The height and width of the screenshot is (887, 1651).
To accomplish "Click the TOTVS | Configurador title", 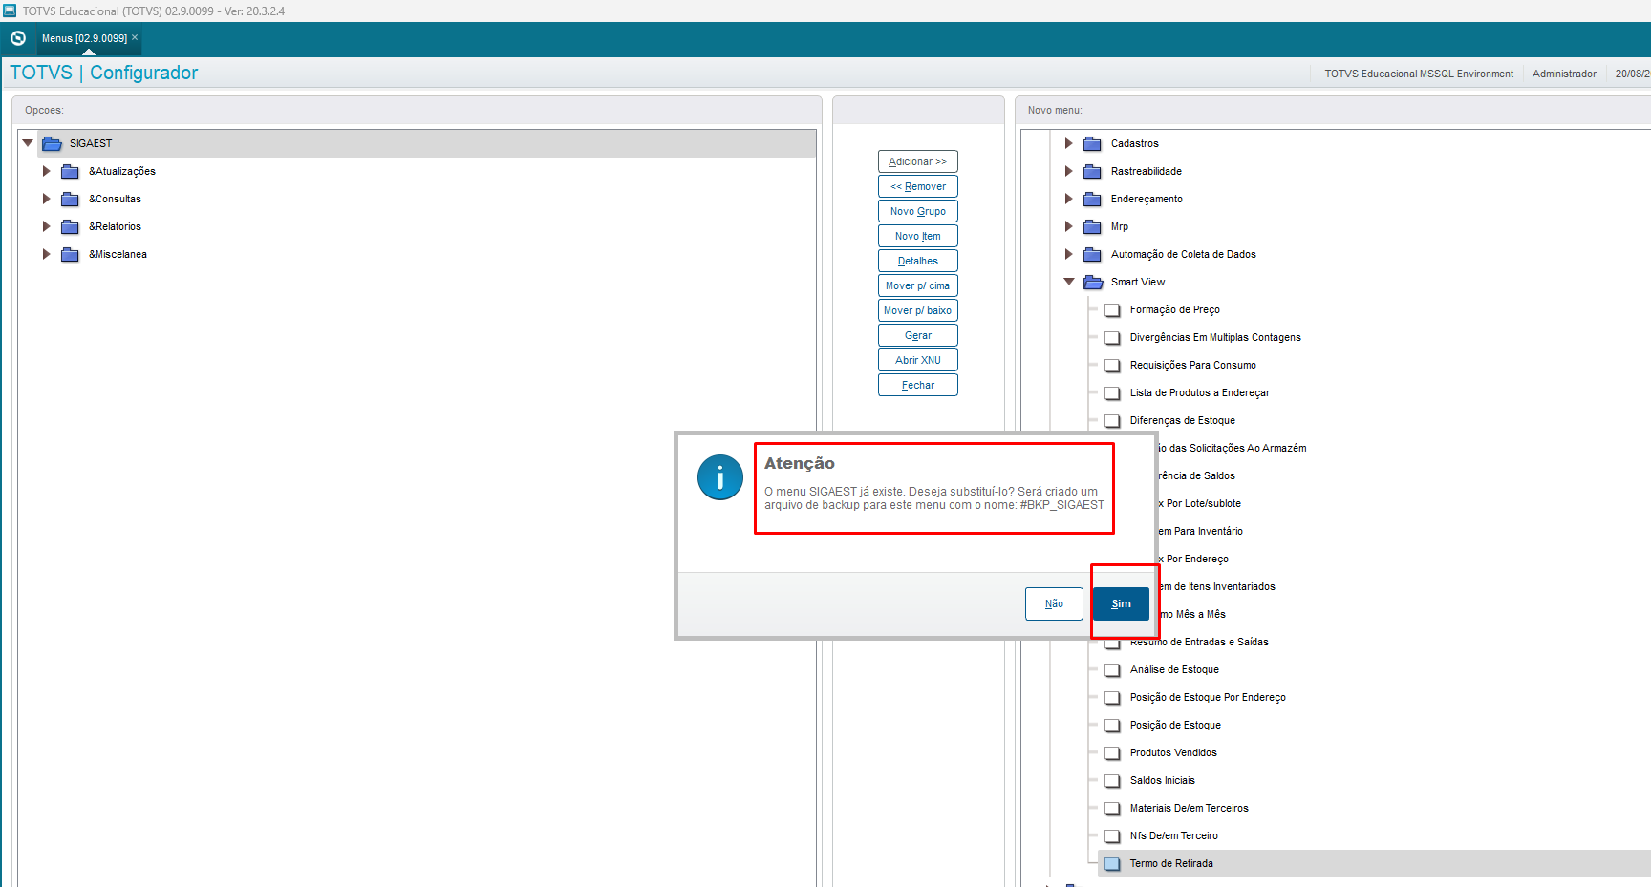I will pos(104,74).
